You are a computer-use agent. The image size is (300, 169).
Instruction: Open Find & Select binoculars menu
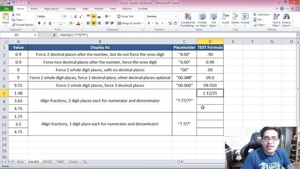coord(286,20)
